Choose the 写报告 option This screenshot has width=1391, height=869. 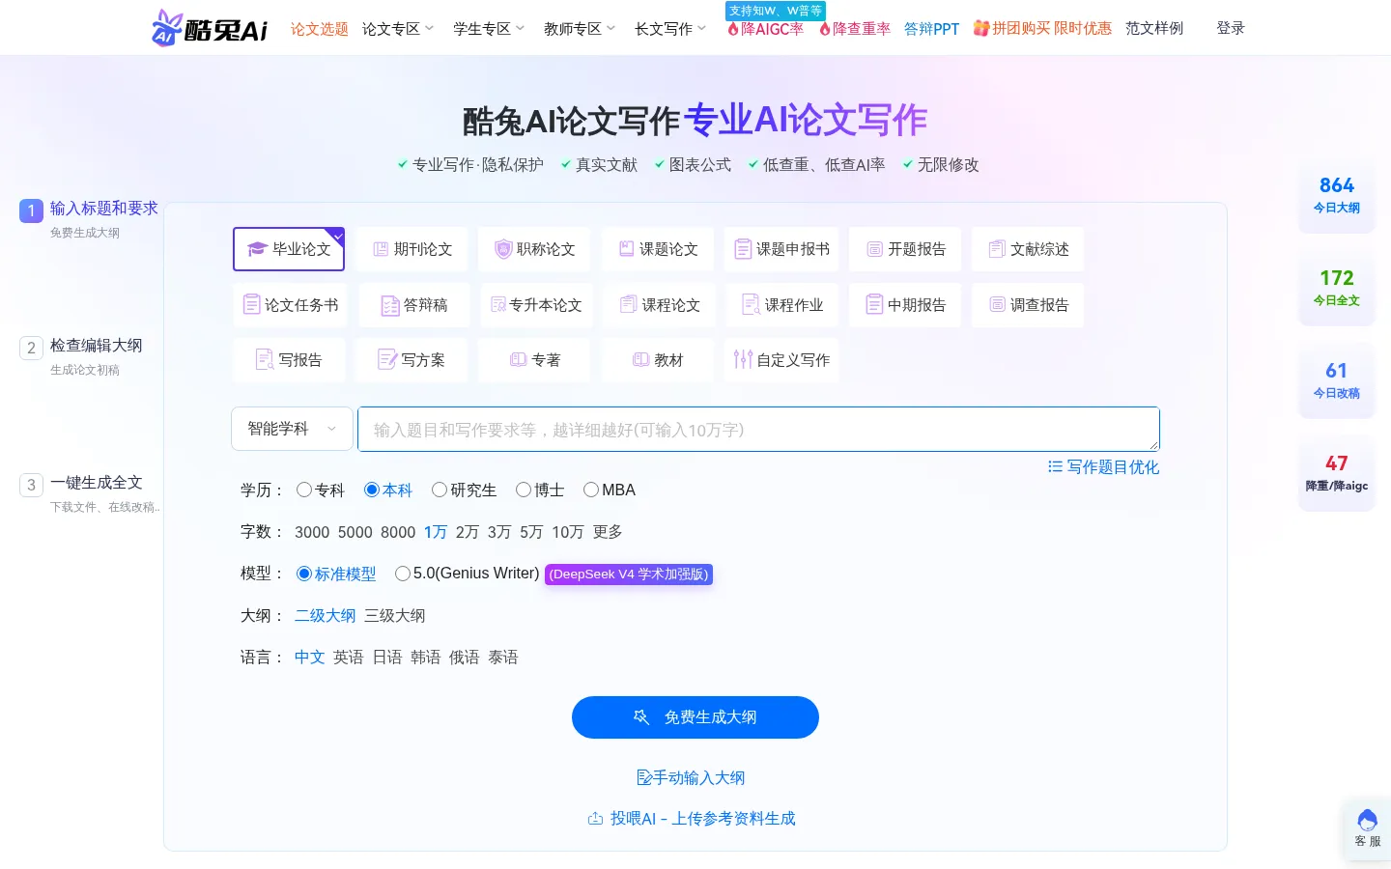point(289,360)
